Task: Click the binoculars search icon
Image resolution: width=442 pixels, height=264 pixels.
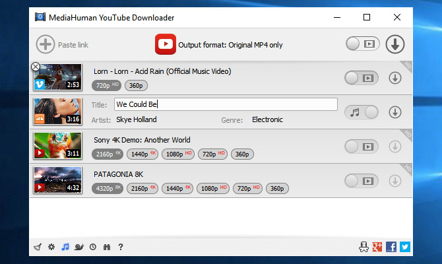Action: 107,247
